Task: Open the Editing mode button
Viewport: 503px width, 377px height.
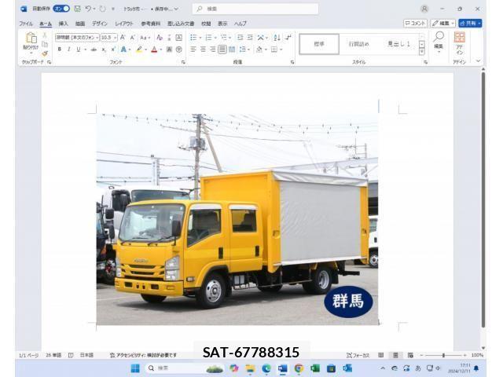Action: (443, 23)
